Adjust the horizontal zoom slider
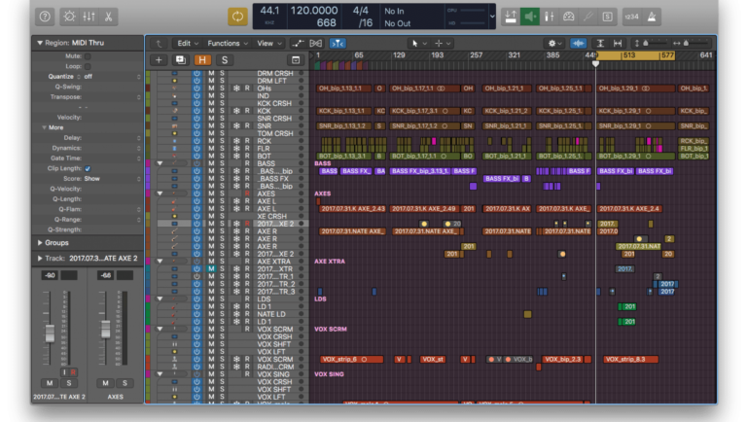Image resolution: width=747 pixels, height=422 pixels. 686,44
